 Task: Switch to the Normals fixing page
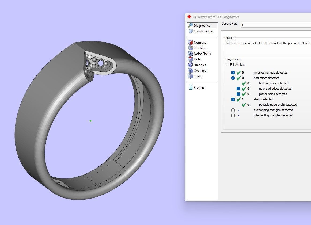pos(200,43)
